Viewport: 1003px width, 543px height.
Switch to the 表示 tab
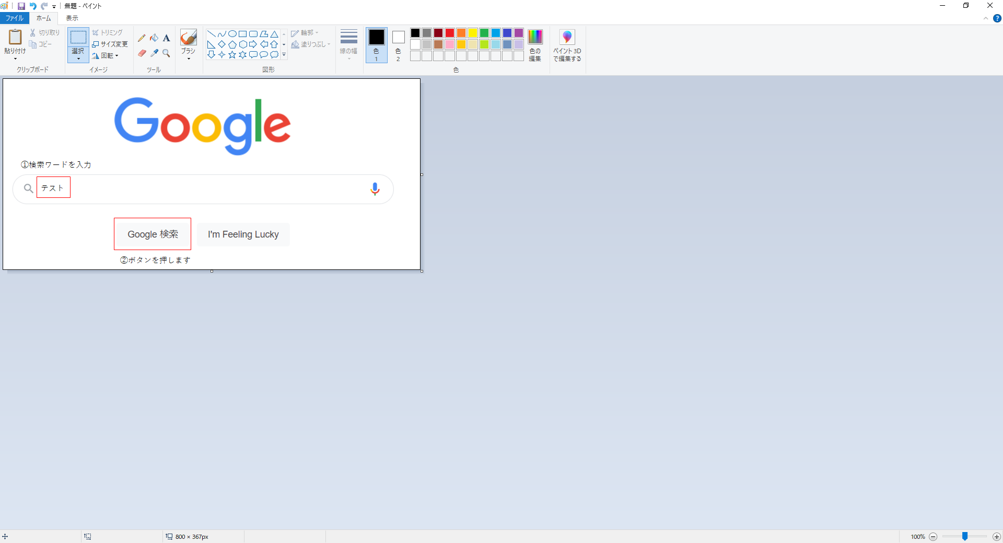click(x=72, y=18)
